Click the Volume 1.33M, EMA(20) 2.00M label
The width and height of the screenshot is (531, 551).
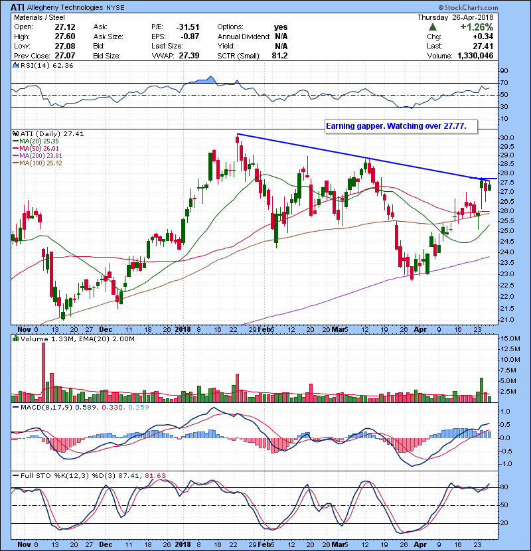[77, 339]
